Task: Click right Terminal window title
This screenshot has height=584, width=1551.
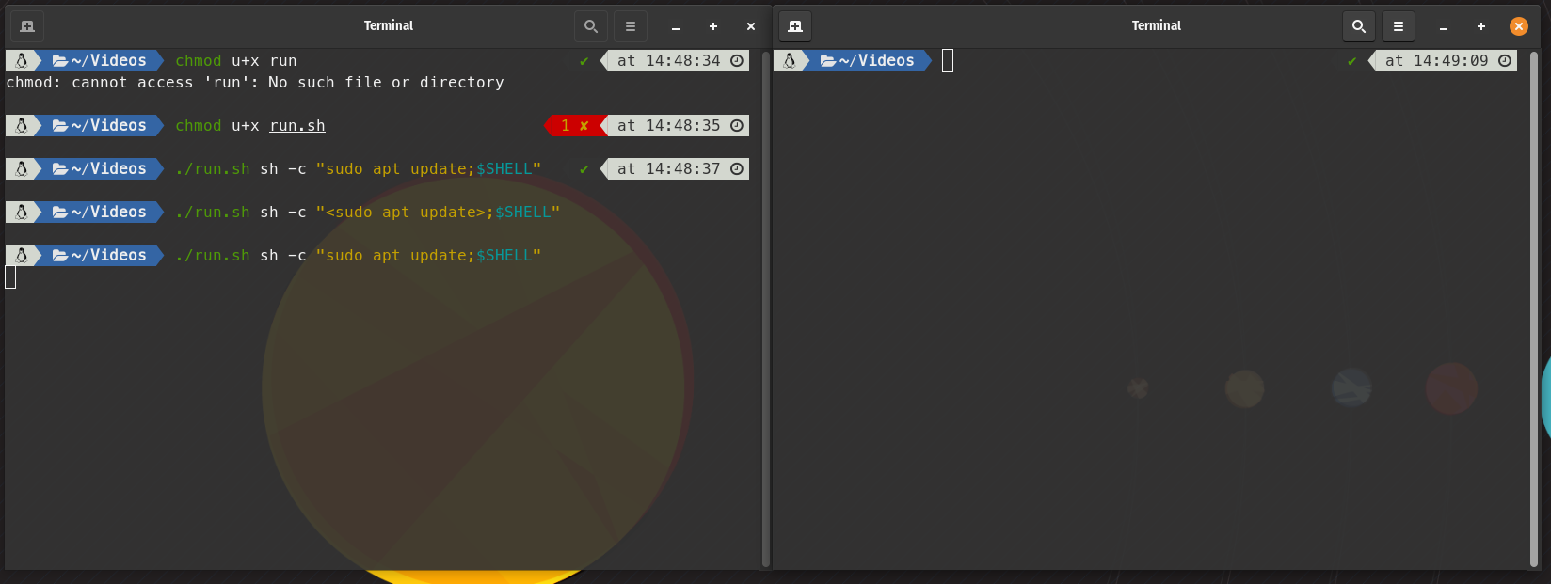Action: pyautogui.click(x=1157, y=26)
